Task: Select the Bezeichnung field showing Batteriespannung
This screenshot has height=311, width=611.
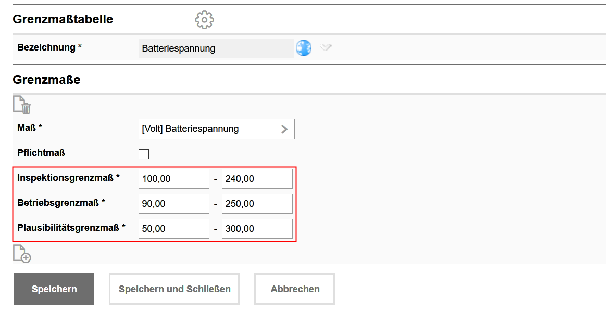Action: point(216,48)
